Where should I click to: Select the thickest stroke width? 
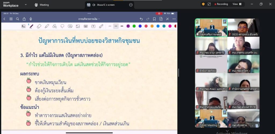122,26
